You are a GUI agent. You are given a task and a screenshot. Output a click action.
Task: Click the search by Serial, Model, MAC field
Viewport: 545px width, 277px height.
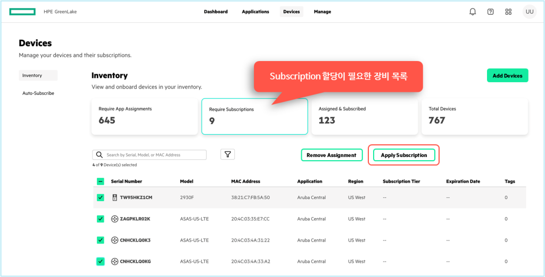point(154,155)
